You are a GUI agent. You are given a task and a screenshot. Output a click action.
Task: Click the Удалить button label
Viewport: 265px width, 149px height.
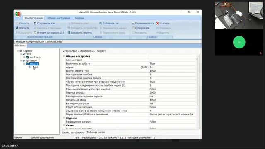164,23
